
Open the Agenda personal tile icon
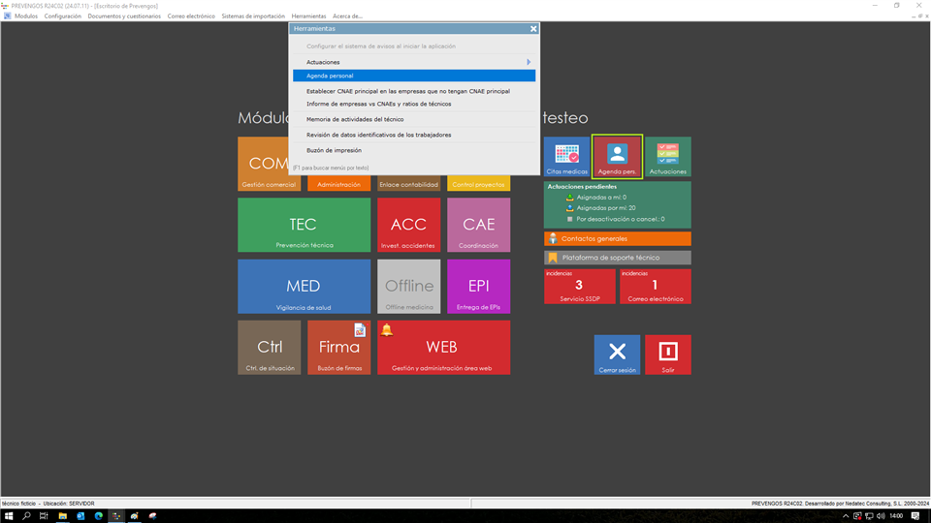coord(617,157)
